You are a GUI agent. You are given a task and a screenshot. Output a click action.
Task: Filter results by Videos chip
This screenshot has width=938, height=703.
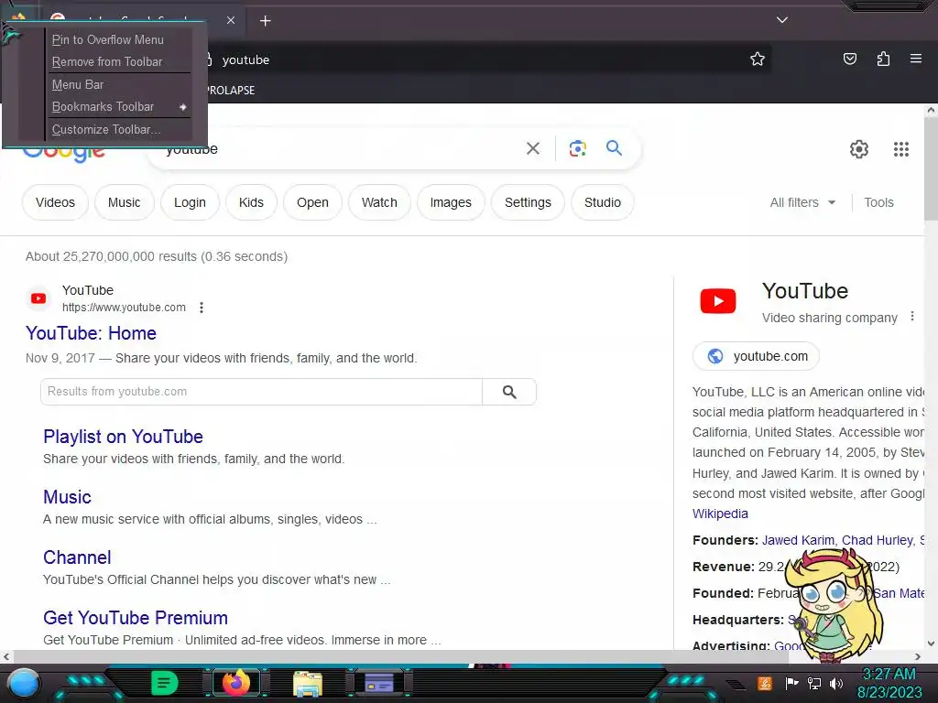[x=55, y=202]
